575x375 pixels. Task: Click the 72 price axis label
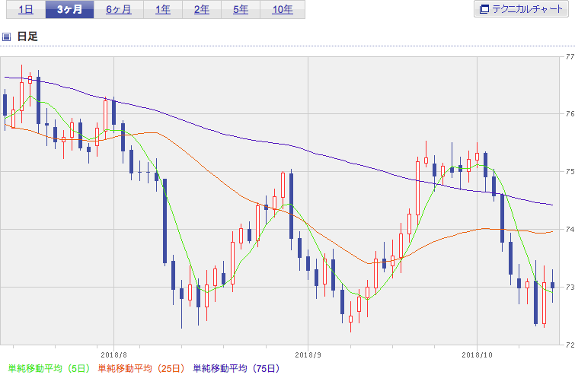(570, 345)
